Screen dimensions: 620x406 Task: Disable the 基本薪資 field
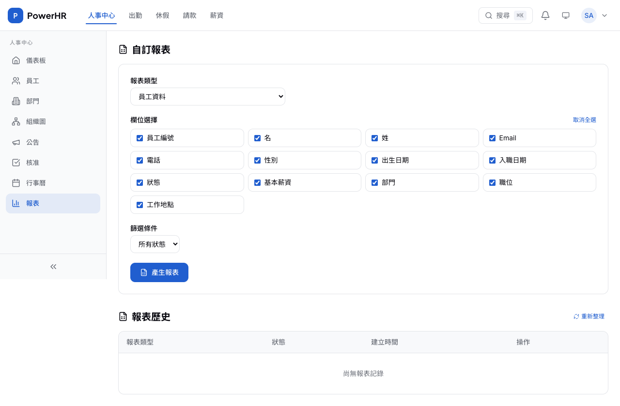(x=257, y=182)
